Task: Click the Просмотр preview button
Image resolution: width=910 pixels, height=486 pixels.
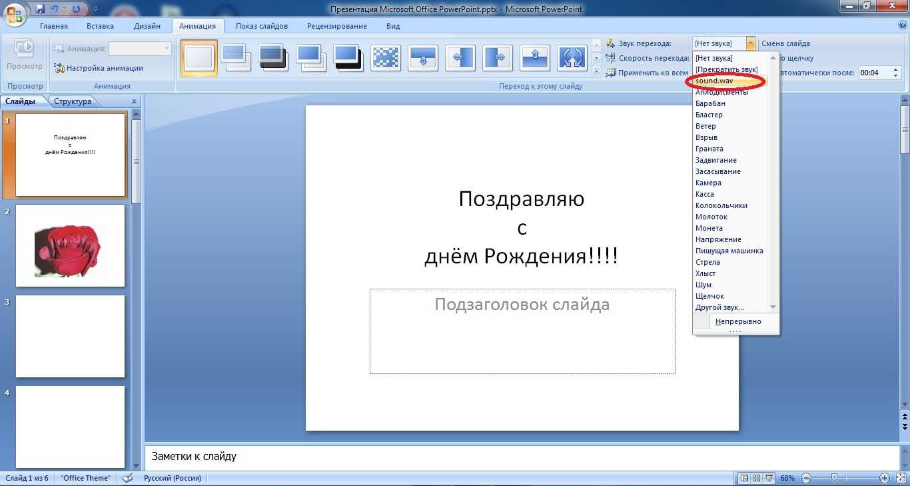Action: 25,56
